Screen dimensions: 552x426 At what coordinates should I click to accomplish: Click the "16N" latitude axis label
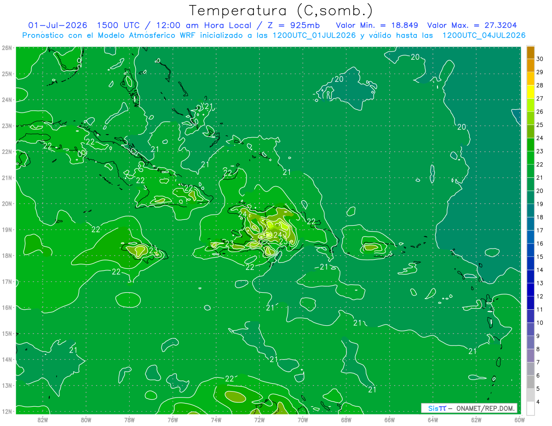tap(6, 307)
